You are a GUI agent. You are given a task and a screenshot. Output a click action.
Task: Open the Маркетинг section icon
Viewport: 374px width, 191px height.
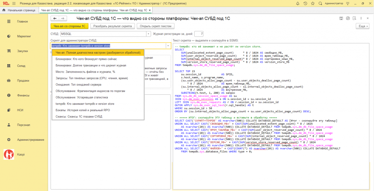point(9,36)
